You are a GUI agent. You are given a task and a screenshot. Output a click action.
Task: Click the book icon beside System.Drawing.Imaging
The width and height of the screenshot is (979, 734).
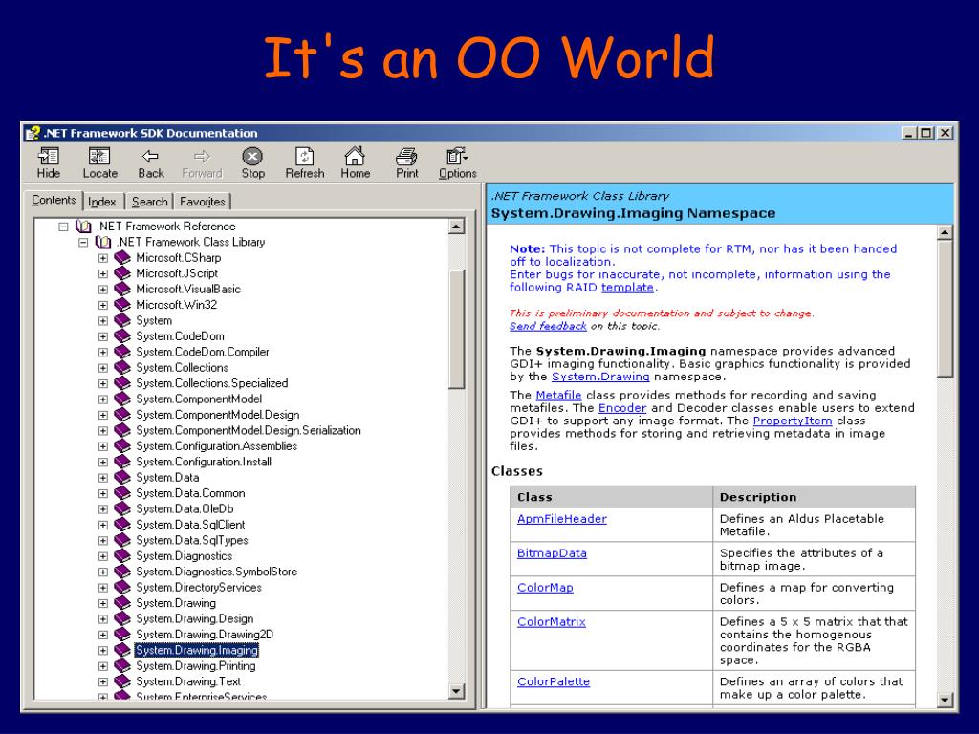click(x=122, y=650)
